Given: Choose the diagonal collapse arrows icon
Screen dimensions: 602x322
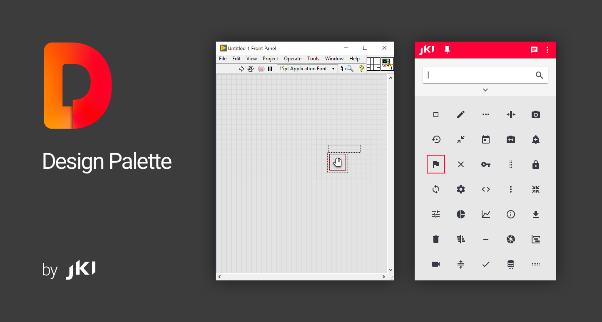Looking at the screenshot, I should click(x=461, y=139).
